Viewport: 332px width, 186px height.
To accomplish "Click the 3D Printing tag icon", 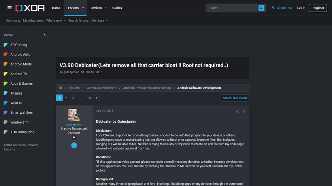I will click(6, 45).
